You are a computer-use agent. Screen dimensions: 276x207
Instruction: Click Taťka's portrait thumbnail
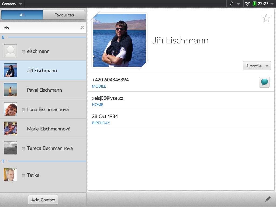(11, 175)
